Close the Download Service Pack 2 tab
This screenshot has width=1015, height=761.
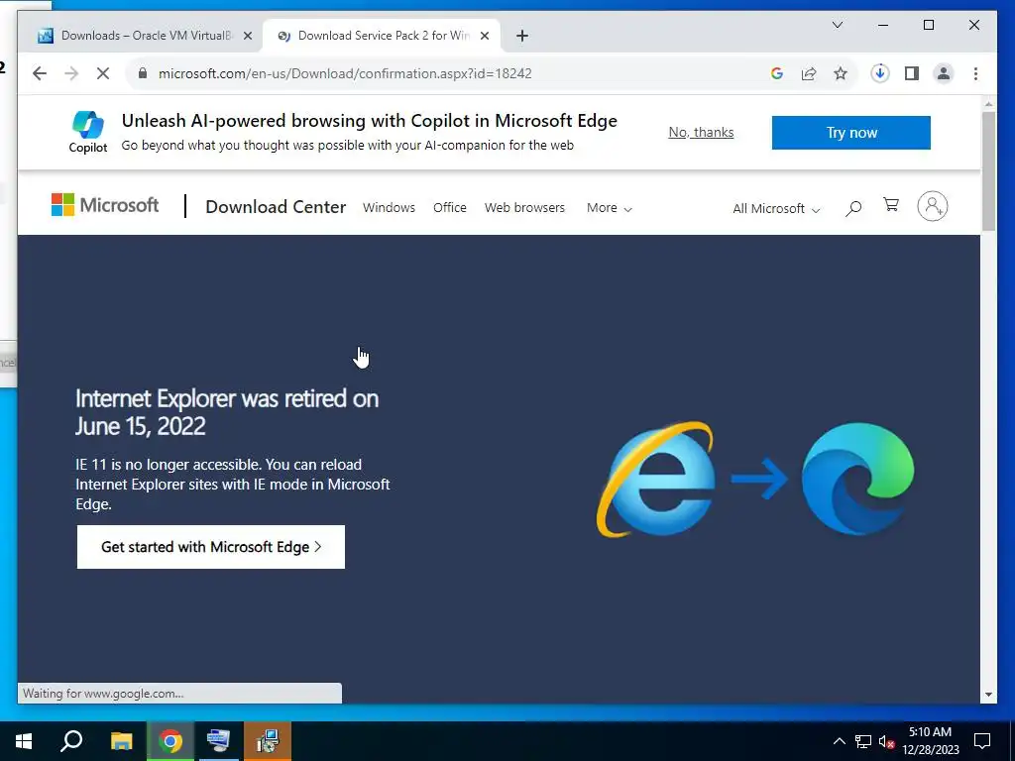coord(484,37)
